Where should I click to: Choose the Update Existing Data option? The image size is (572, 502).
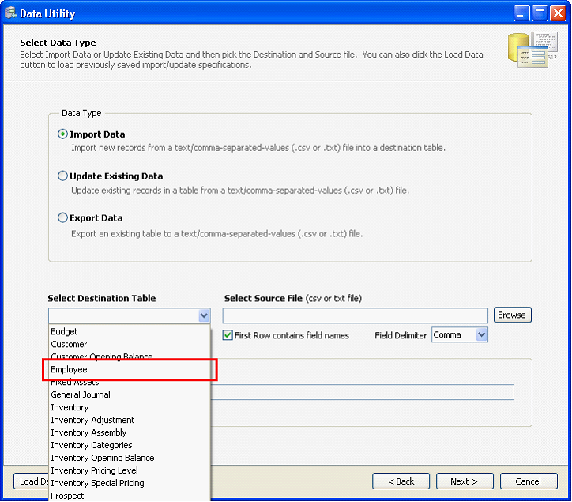click(x=63, y=176)
